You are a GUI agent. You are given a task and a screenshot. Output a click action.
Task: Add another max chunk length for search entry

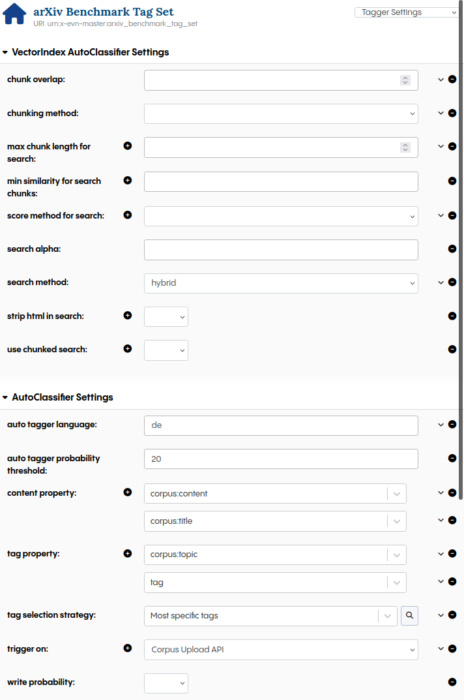[127, 146]
